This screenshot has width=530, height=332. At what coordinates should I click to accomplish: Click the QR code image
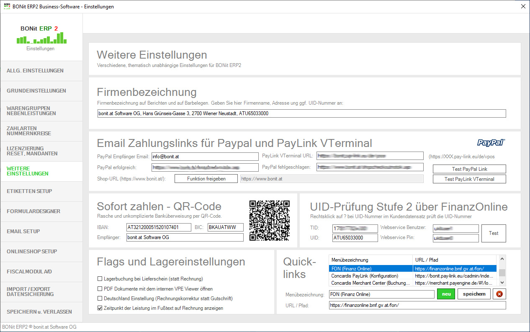(270, 220)
